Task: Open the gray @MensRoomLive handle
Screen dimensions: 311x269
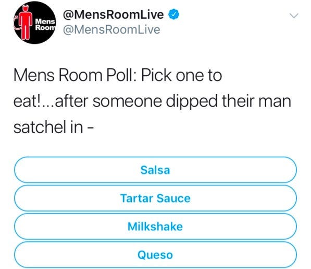Action: coord(111,30)
